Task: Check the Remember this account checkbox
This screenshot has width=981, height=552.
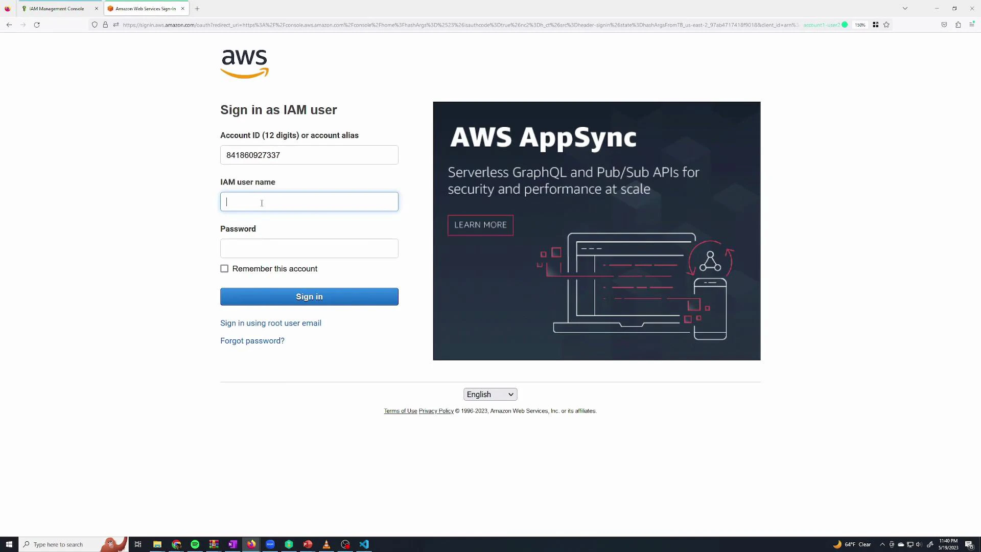Action: (x=224, y=268)
